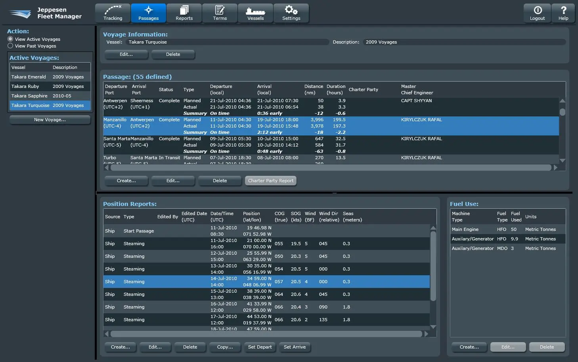Copy the selected position report

(x=225, y=347)
